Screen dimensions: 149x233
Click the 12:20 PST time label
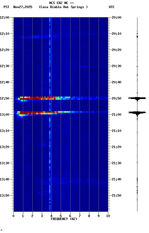(5, 50)
